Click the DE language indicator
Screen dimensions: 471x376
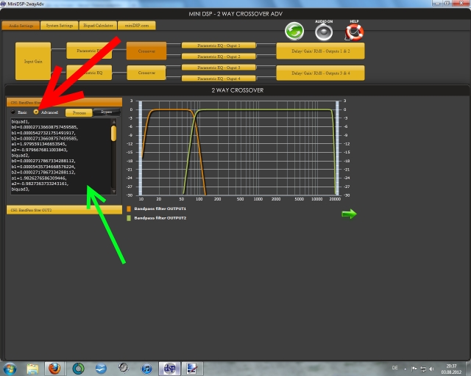[394, 368]
